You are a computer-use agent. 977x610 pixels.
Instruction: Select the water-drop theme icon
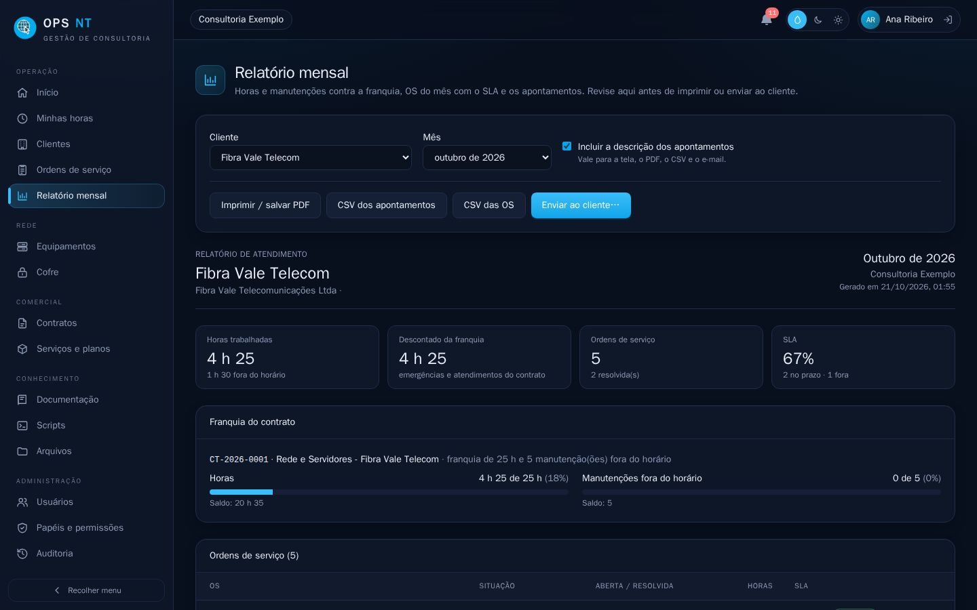tap(797, 20)
